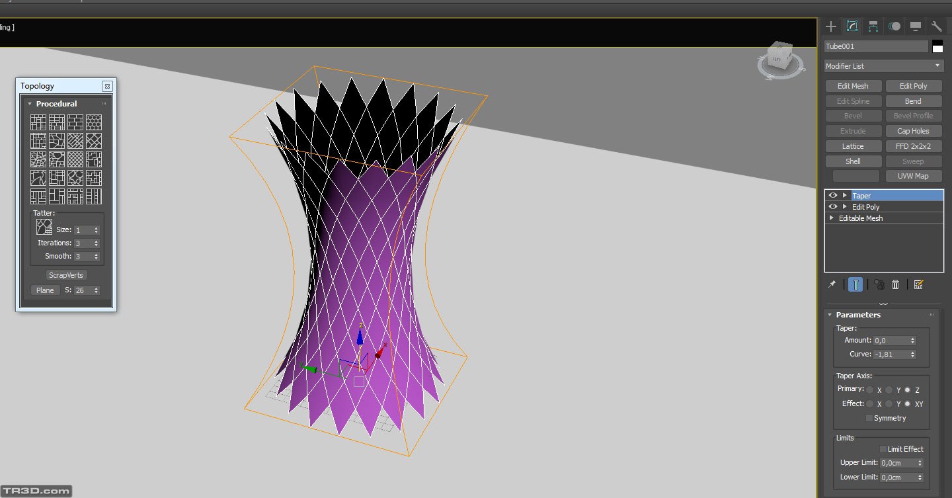The width and height of the screenshot is (952, 498).
Task: Collapse the Parameters rollout
Action: (x=830, y=315)
